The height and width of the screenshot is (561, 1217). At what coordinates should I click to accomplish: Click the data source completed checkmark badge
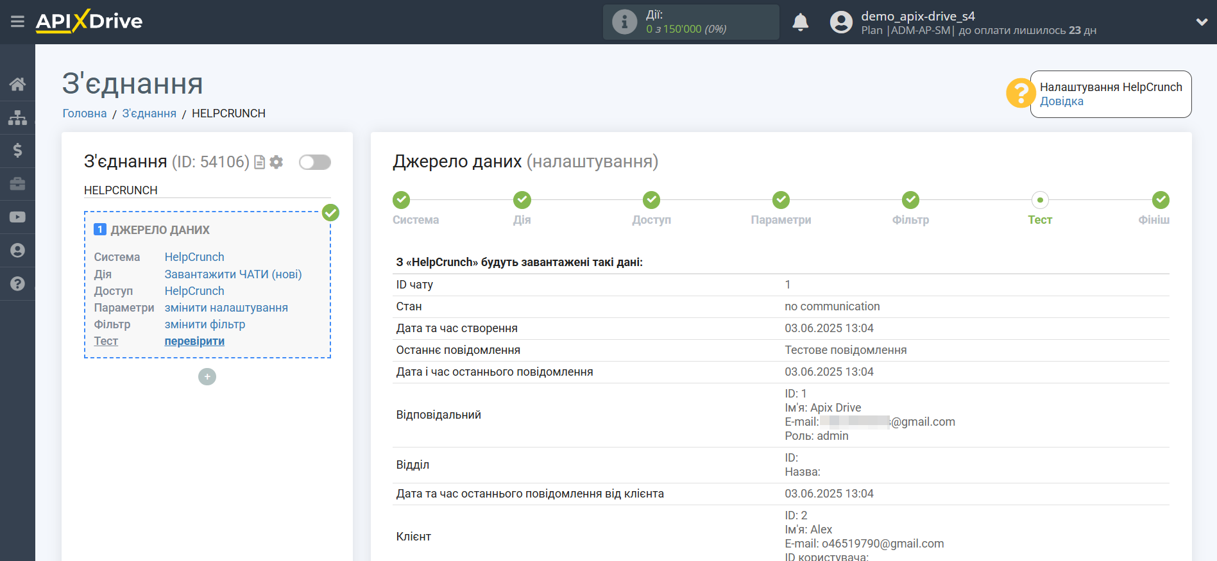pyautogui.click(x=330, y=212)
